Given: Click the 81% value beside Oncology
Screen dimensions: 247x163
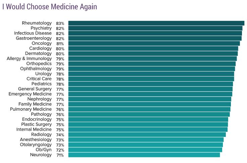Looking at the screenshot, I should (x=60, y=44).
